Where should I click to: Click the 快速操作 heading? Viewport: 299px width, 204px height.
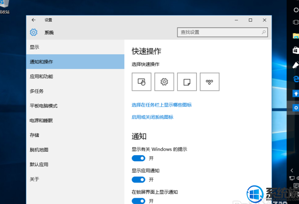click(x=147, y=51)
